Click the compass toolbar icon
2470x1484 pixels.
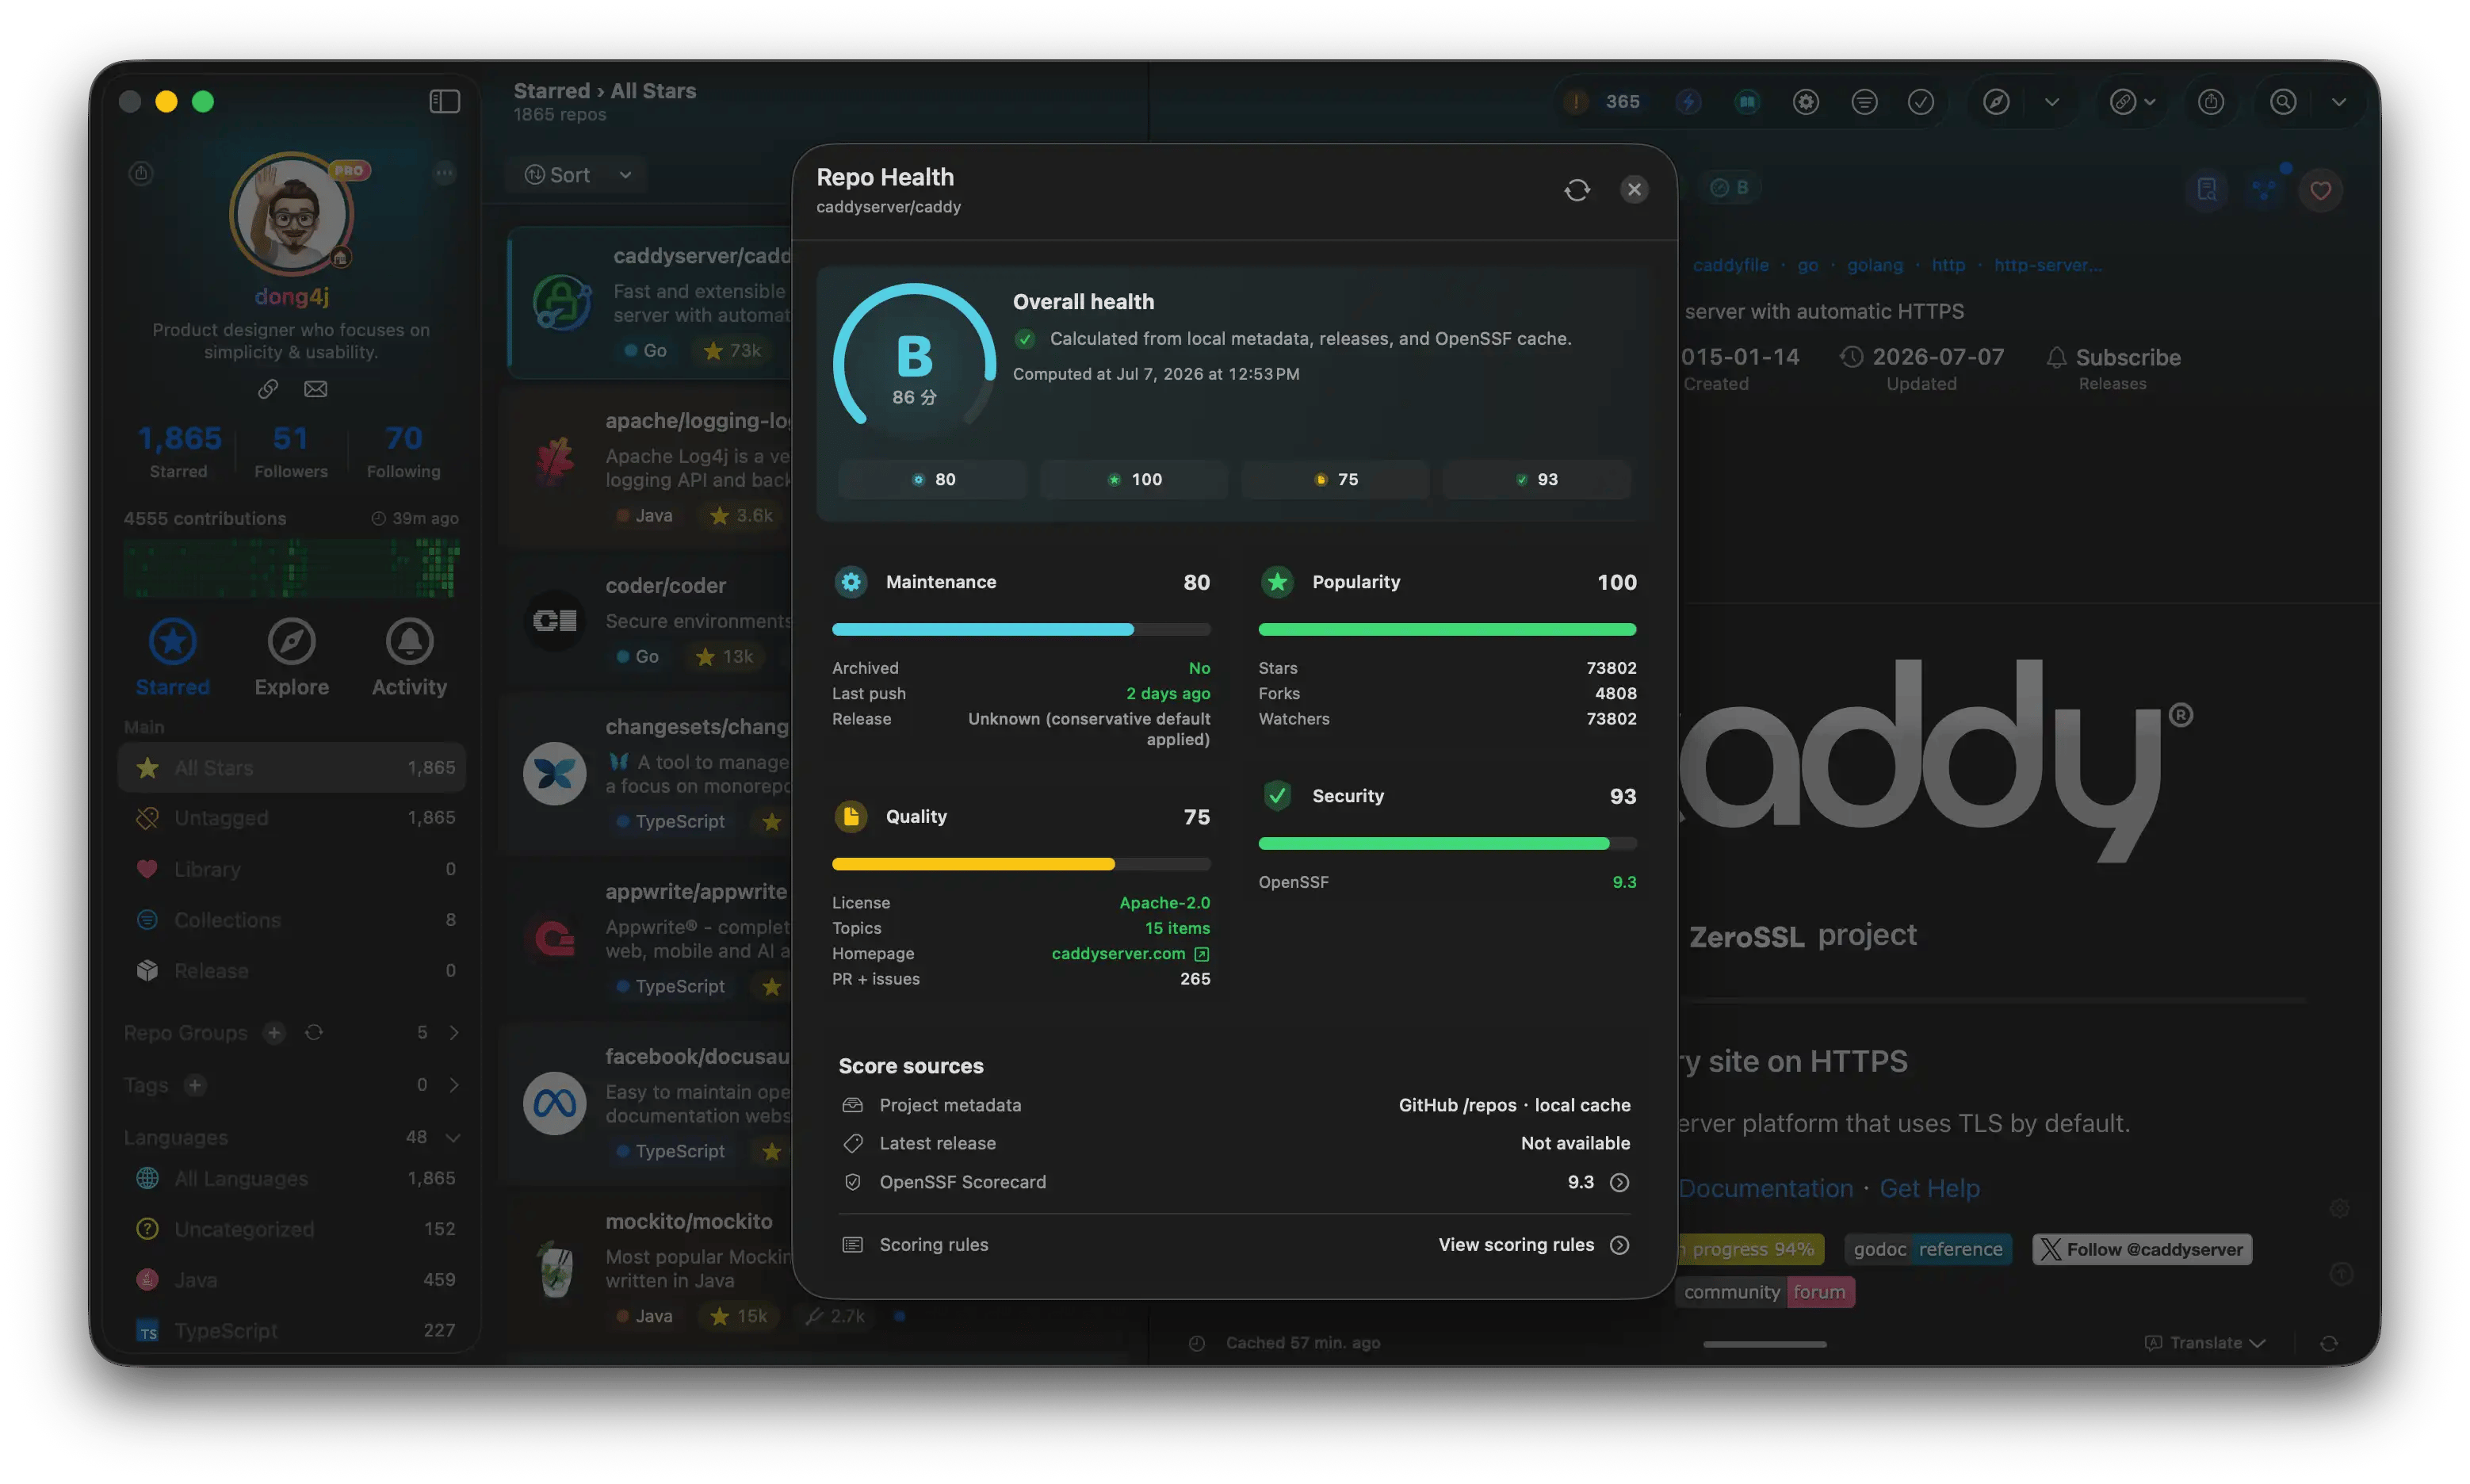coord(1996,101)
